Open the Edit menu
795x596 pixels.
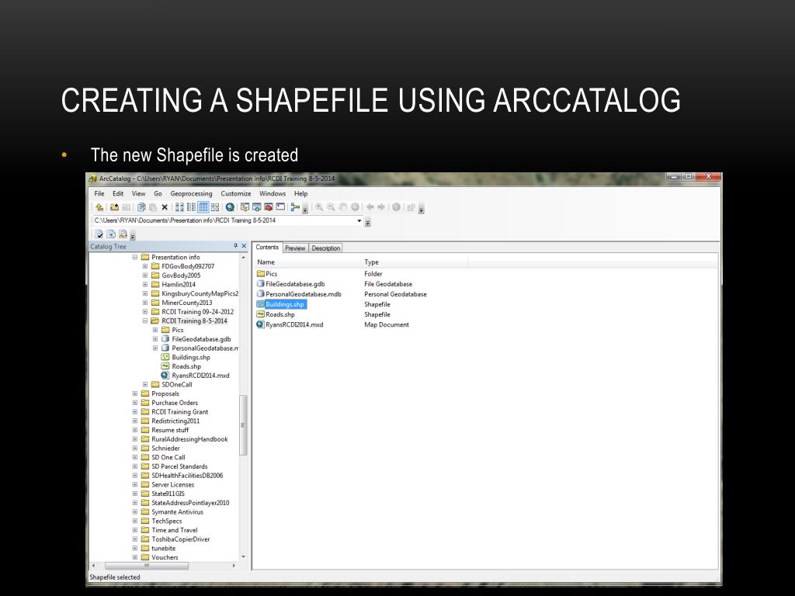(118, 193)
